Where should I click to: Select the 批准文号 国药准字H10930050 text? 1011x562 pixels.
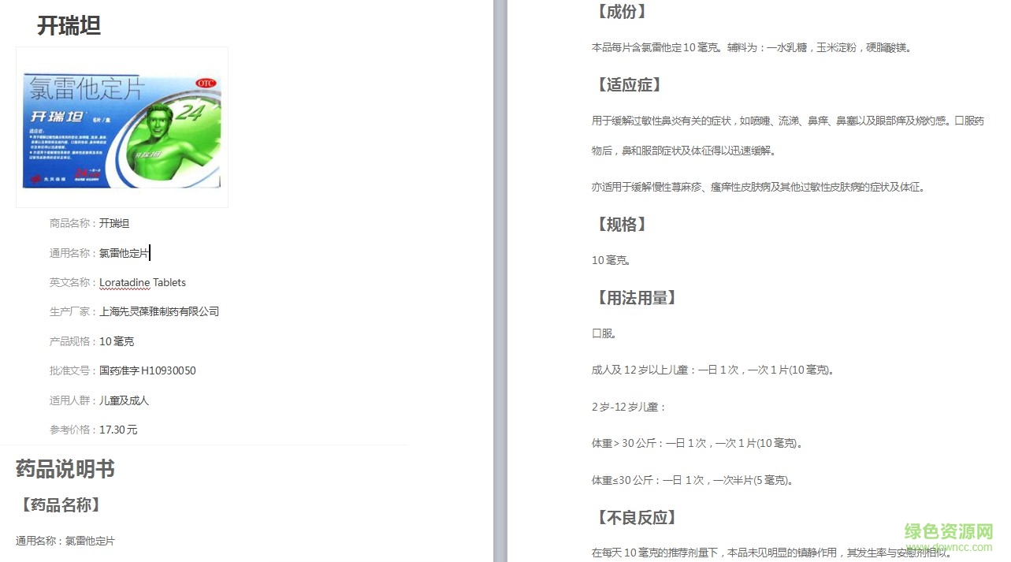pos(147,370)
